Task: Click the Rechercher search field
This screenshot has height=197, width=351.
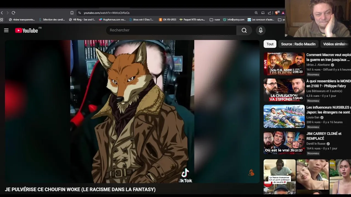Action: [171, 30]
